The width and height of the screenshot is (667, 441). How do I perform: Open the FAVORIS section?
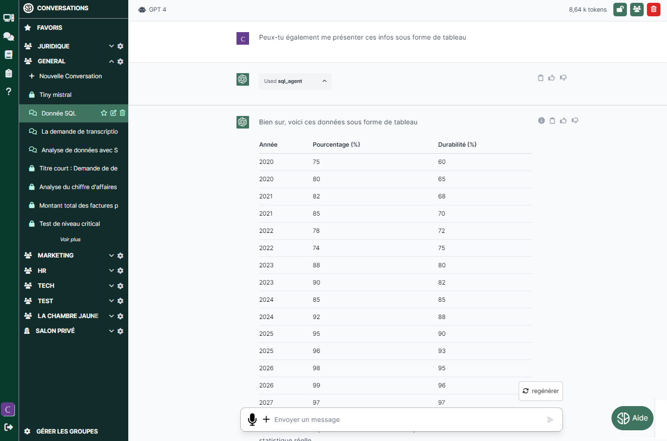49,27
